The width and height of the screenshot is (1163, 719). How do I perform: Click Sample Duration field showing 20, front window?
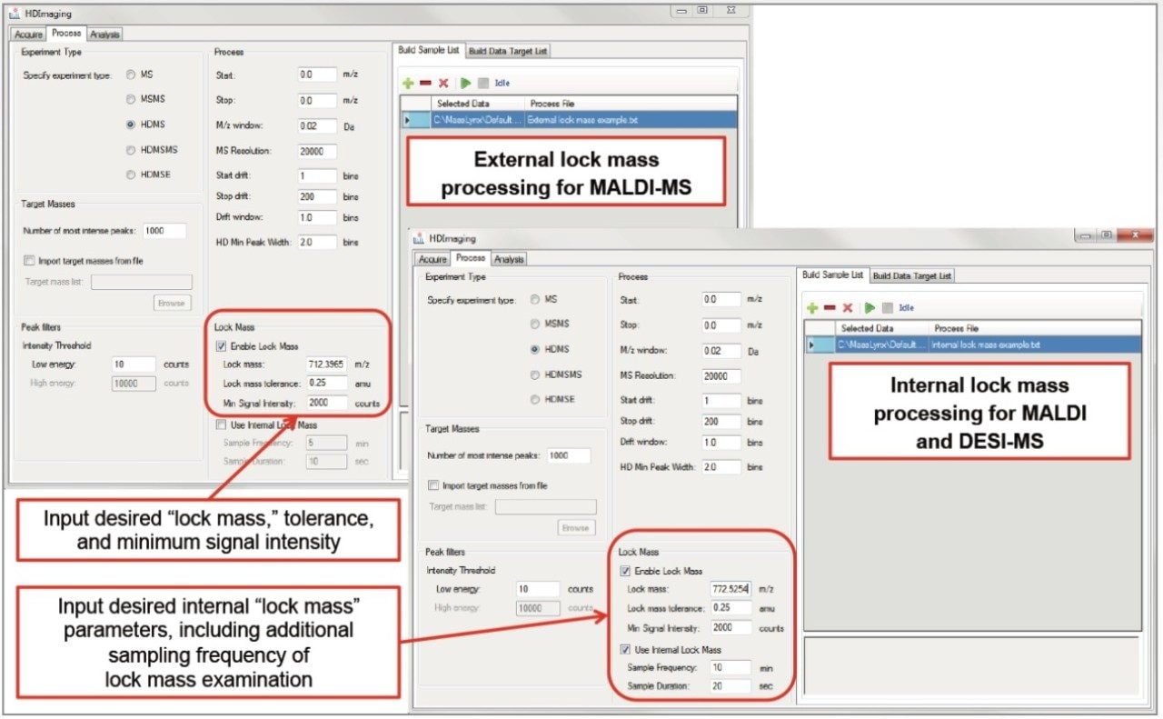[731, 686]
